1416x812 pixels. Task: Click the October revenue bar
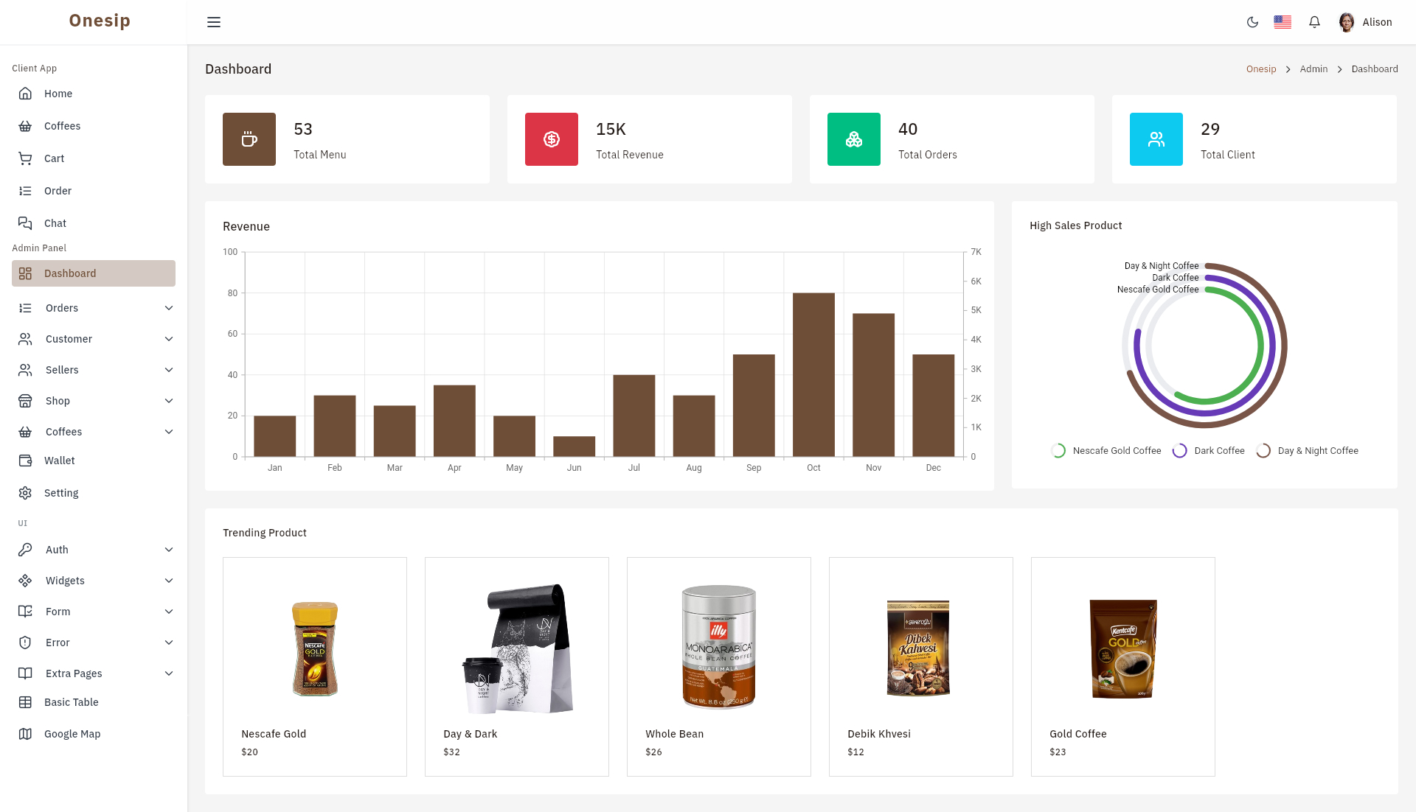pyautogui.click(x=813, y=374)
